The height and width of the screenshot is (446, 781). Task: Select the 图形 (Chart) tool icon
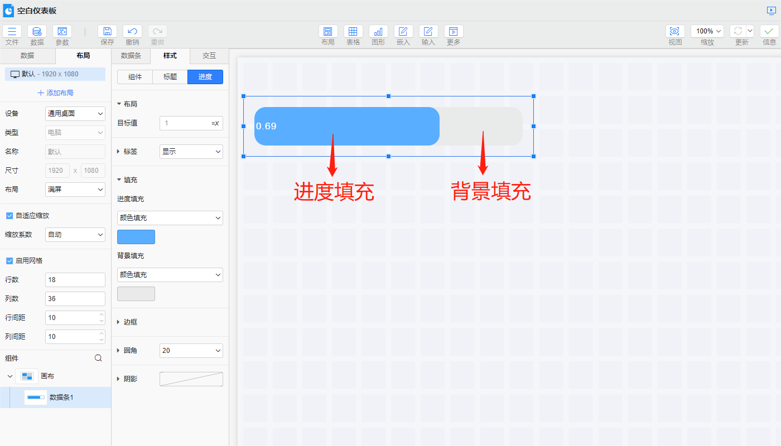pos(378,32)
